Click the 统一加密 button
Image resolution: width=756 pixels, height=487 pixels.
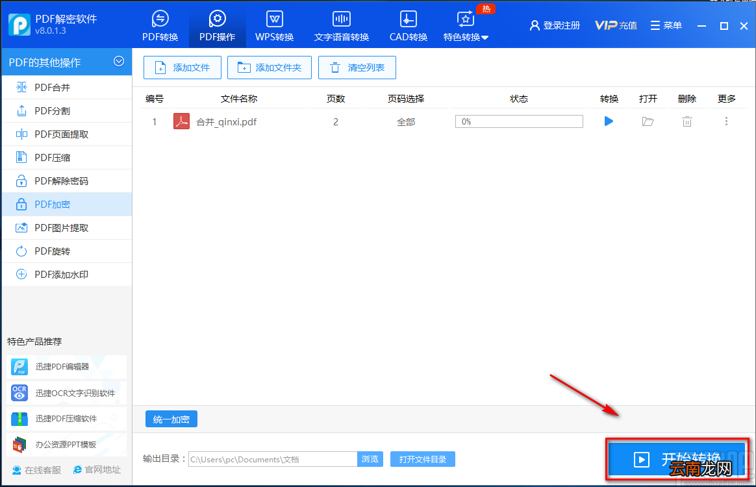pyautogui.click(x=171, y=419)
